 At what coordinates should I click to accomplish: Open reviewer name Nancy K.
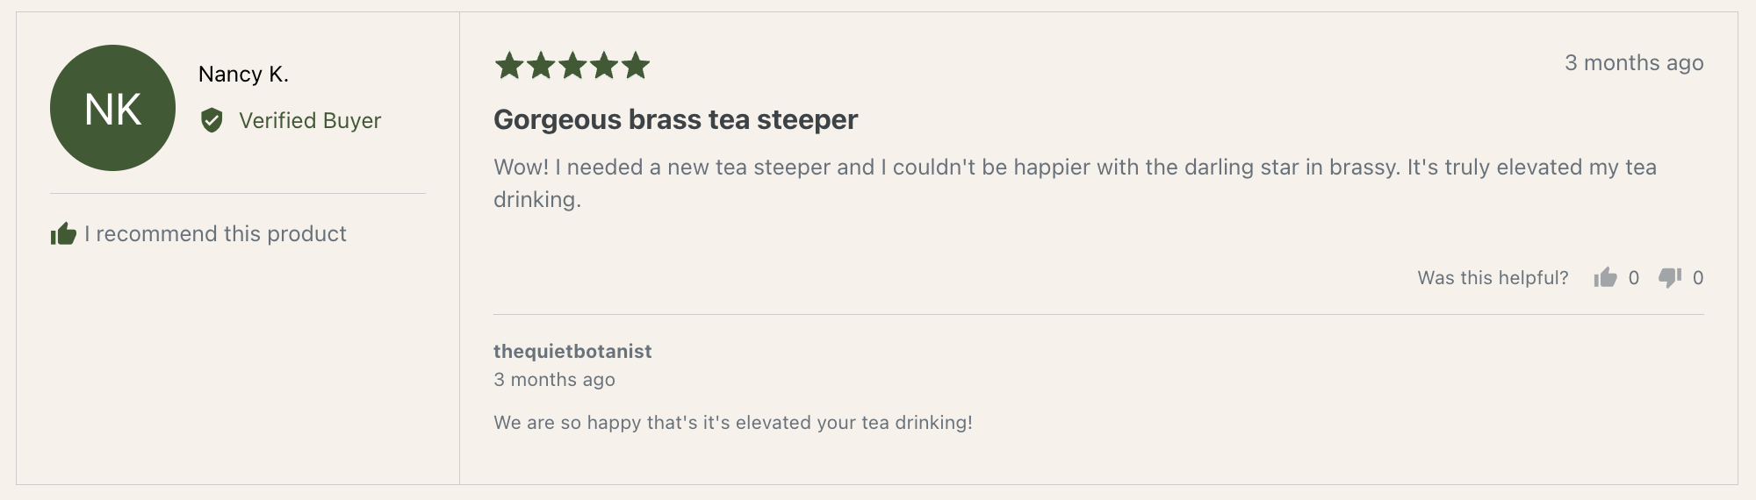point(243,75)
